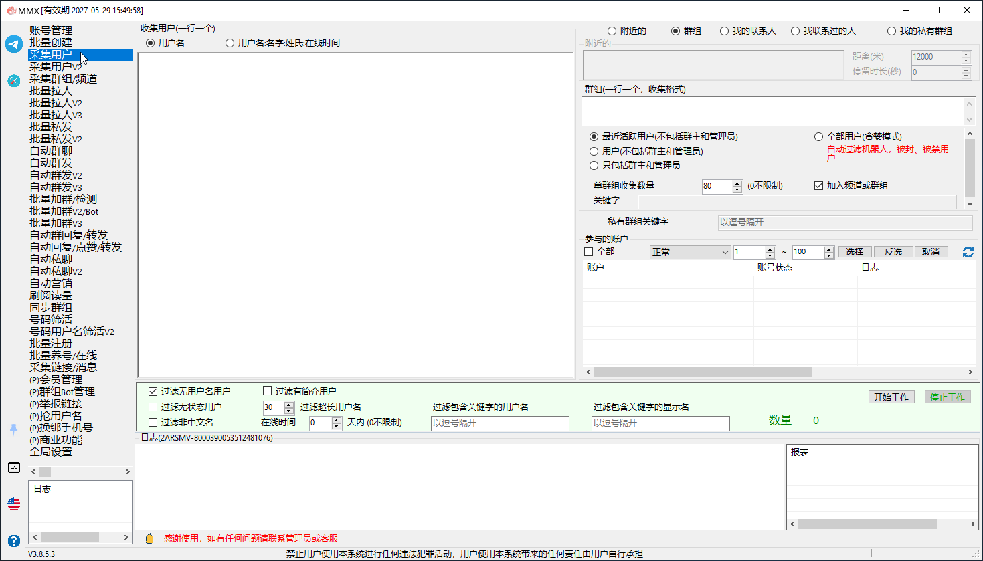Open the 正常 account status dropdown
983x561 pixels.
click(690, 252)
